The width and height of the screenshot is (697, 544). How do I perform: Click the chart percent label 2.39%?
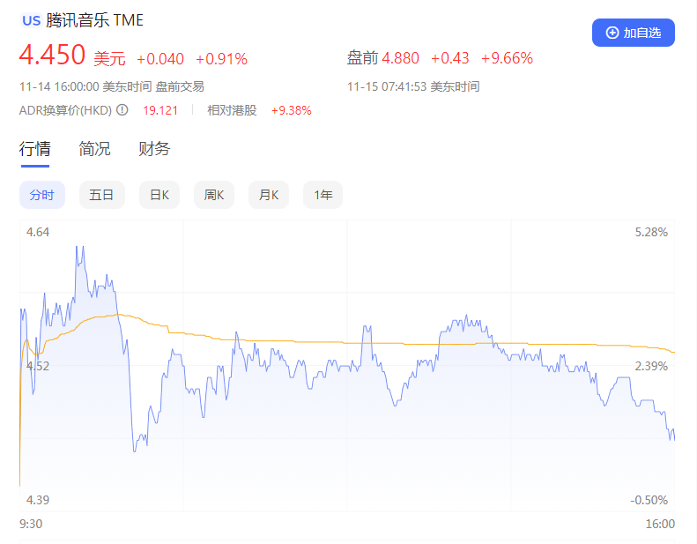point(651,366)
